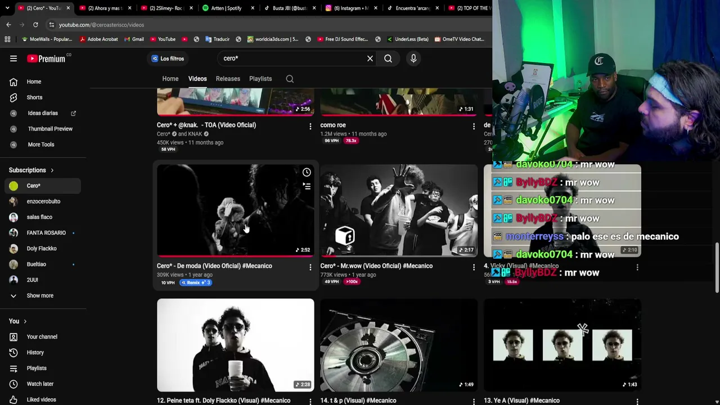Start voice search with the microphone

(x=413, y=58)
